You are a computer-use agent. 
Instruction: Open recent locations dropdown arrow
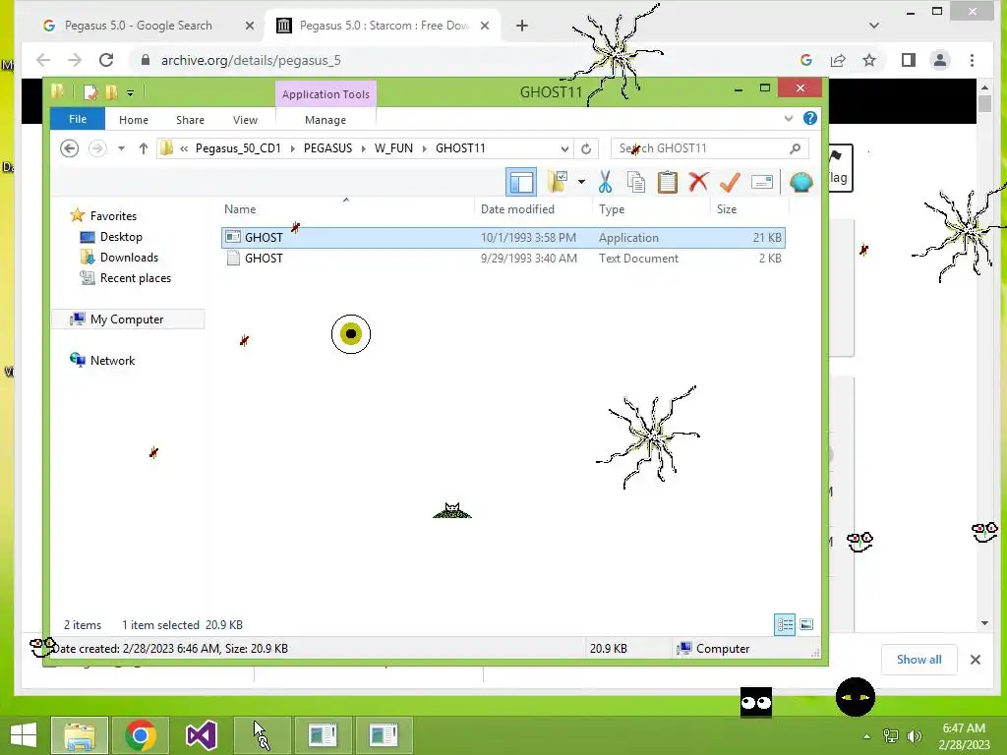[x=121, y=149]
